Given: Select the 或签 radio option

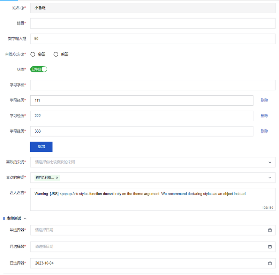Looking at the screenshot, I should 56,54.
